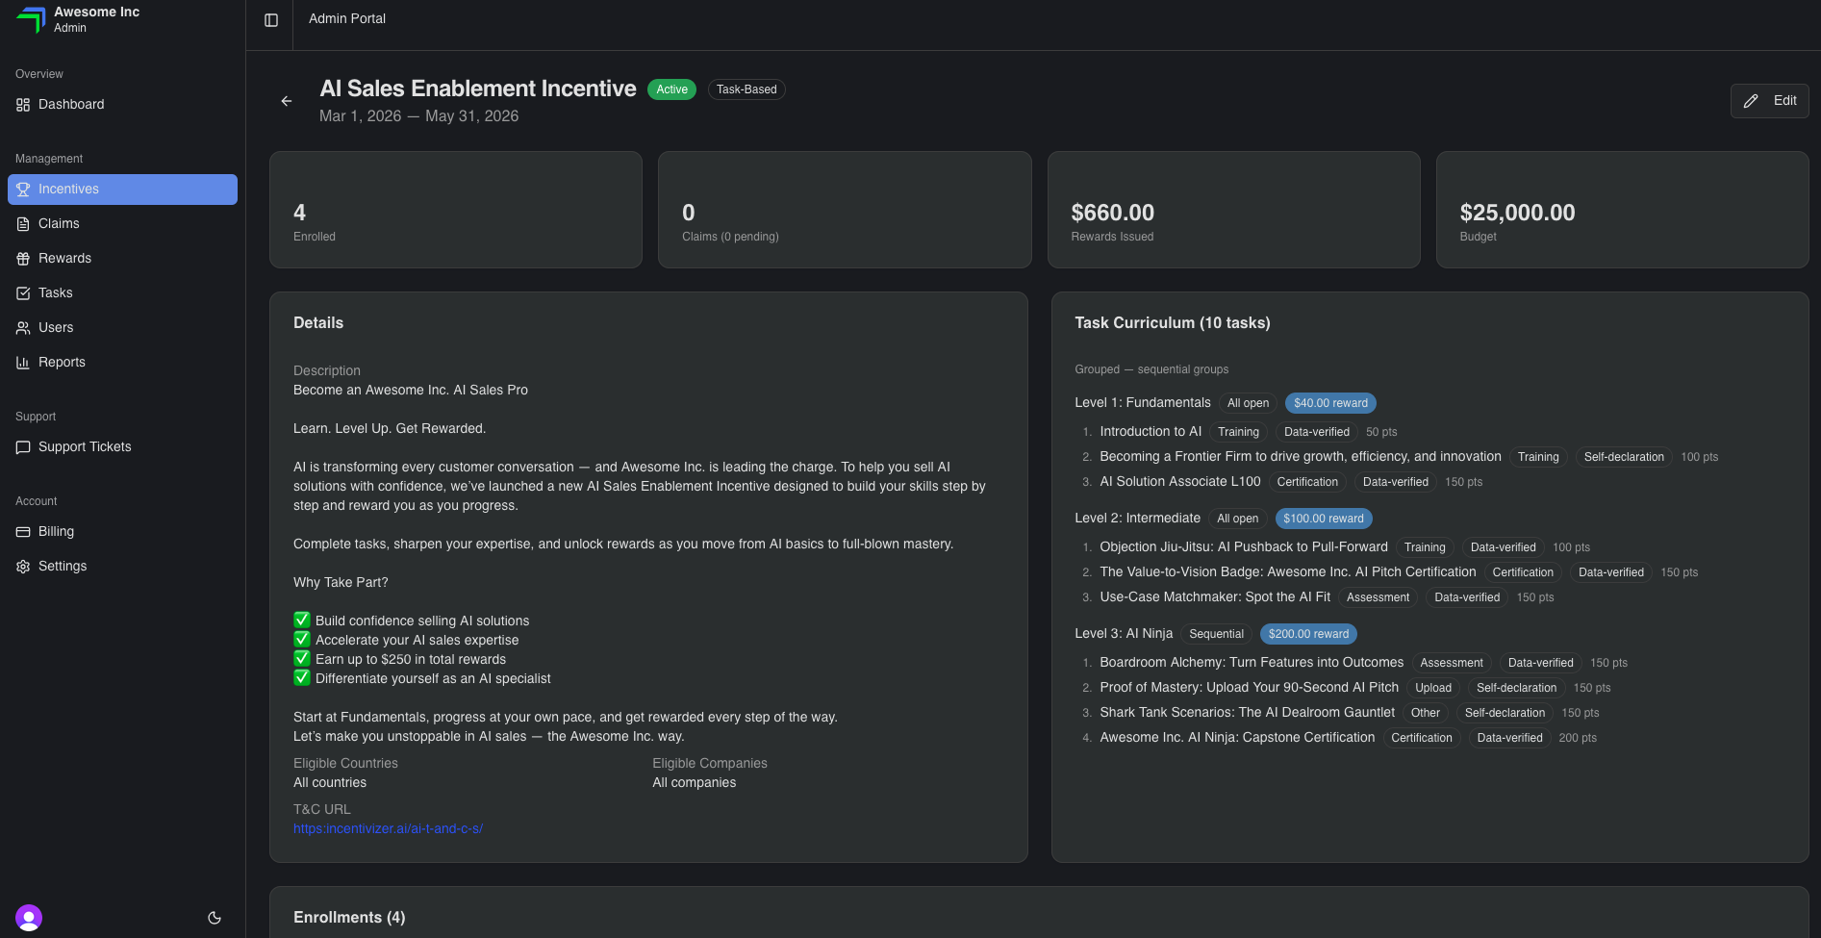Click the Claims document icon
This screenshot has height=938, width=1821.
tap(23, 224)
